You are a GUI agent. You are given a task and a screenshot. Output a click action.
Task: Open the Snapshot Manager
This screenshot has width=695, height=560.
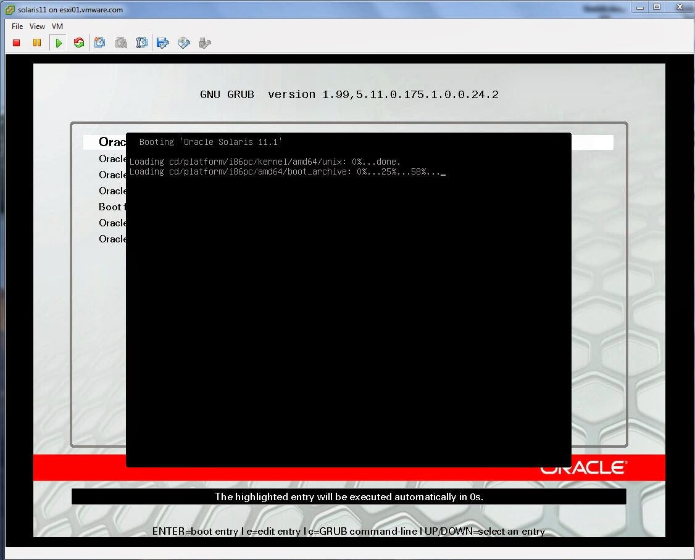click(x=142, y=43)
